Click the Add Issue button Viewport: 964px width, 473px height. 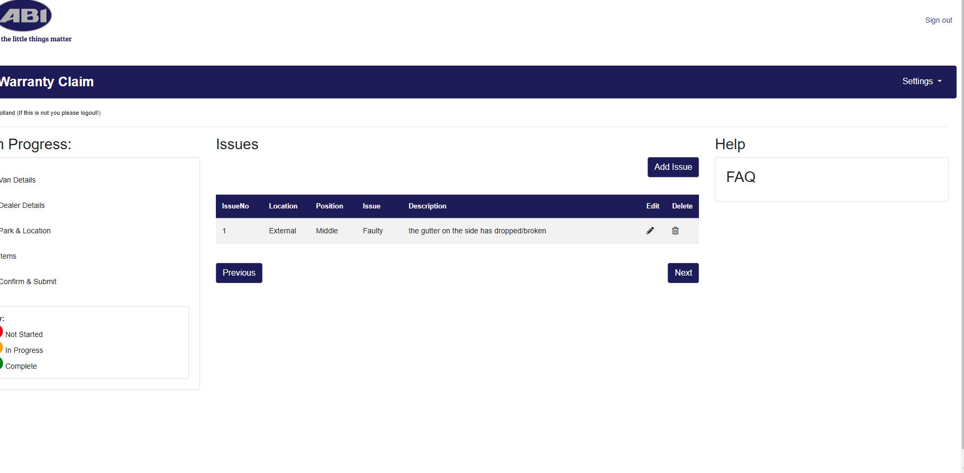[673, 167]
